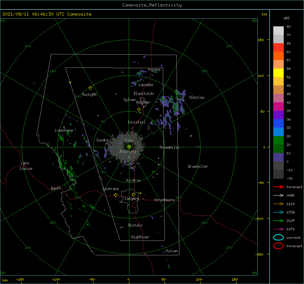The height and width of the screenshot is (284, 304).
Task: Click the yellow diamond marker near RockyMH
Action: [90, 88]
